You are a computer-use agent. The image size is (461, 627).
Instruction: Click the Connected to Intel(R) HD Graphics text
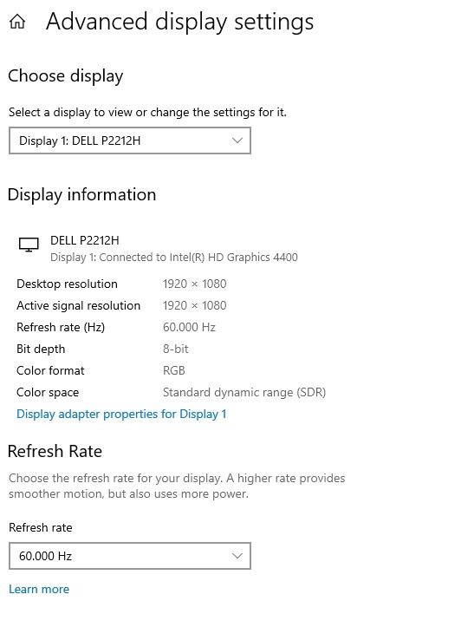click(198, 257)
